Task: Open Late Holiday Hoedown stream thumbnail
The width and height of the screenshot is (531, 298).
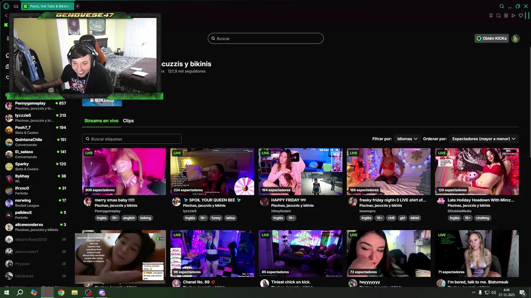Action: click(x=477, y=172)
